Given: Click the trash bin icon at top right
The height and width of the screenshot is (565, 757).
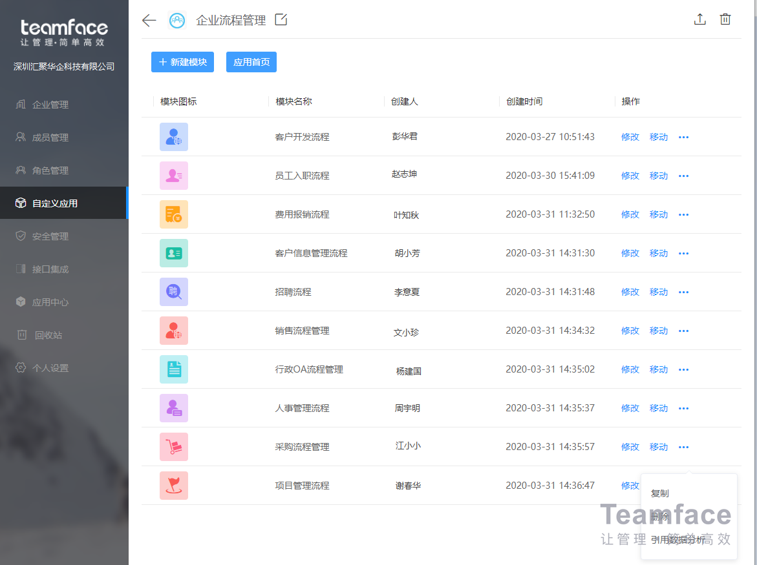Looking at the screenshot, I should tap(725, 19).
